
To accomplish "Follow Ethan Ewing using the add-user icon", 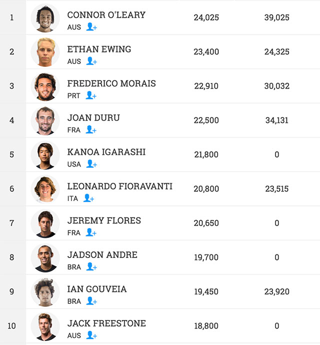I will pyautogui.click(x=91, y=61).
